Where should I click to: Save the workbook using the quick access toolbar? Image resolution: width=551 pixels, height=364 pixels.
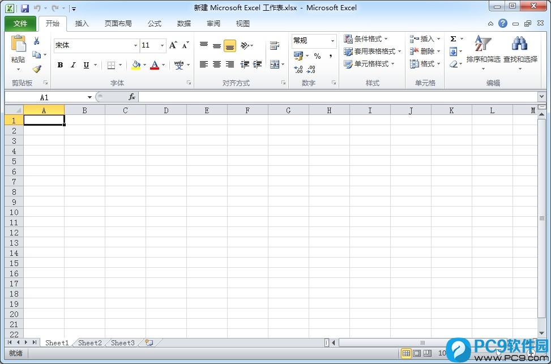[x=24, y=8]
